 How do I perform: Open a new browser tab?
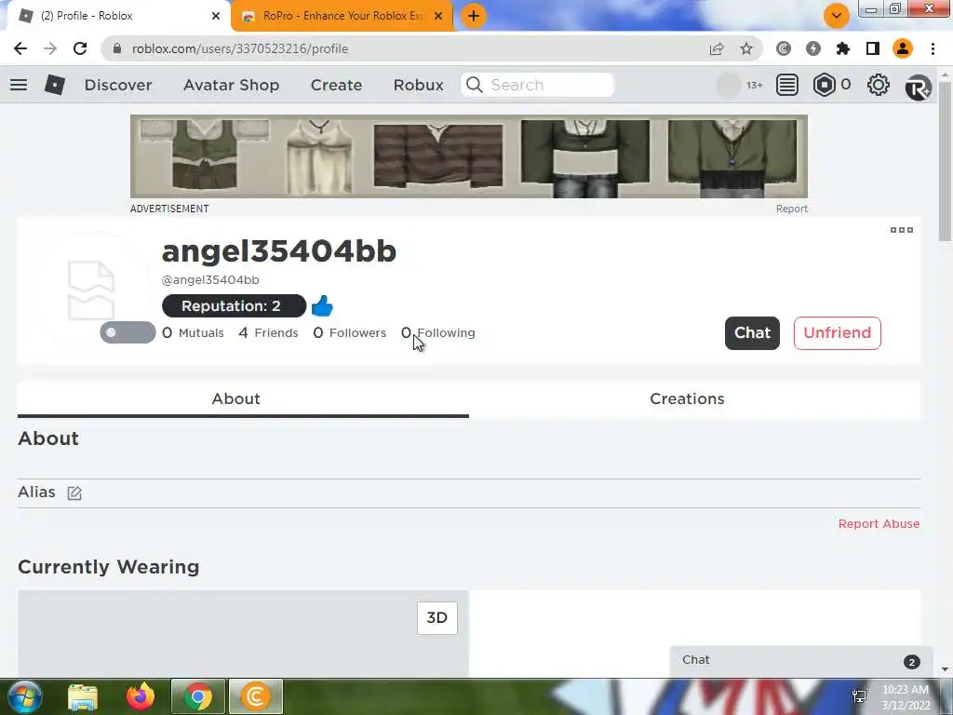click(474, 16)
